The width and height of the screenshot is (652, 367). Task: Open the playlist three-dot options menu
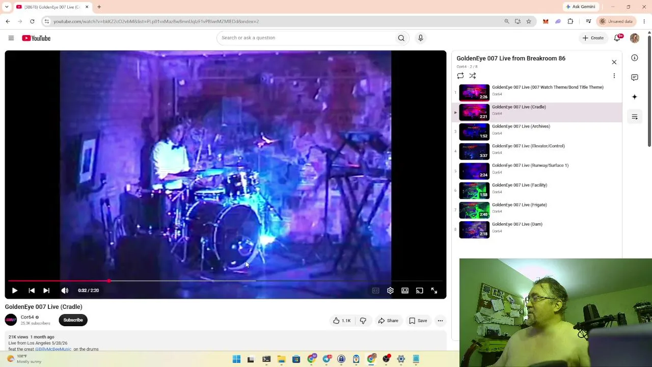[x=614, y=76]
